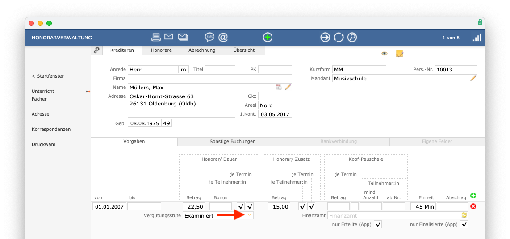Click the Geb. date field 08.08.1975
This screenshot has width=510, height=239.
point(145,123)
